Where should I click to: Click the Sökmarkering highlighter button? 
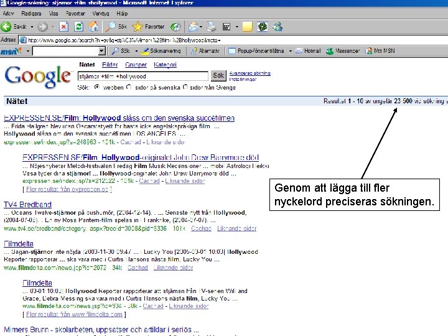point(161,51)
